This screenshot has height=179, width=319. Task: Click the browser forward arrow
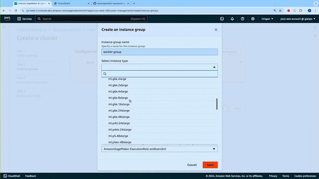(10, 11)
